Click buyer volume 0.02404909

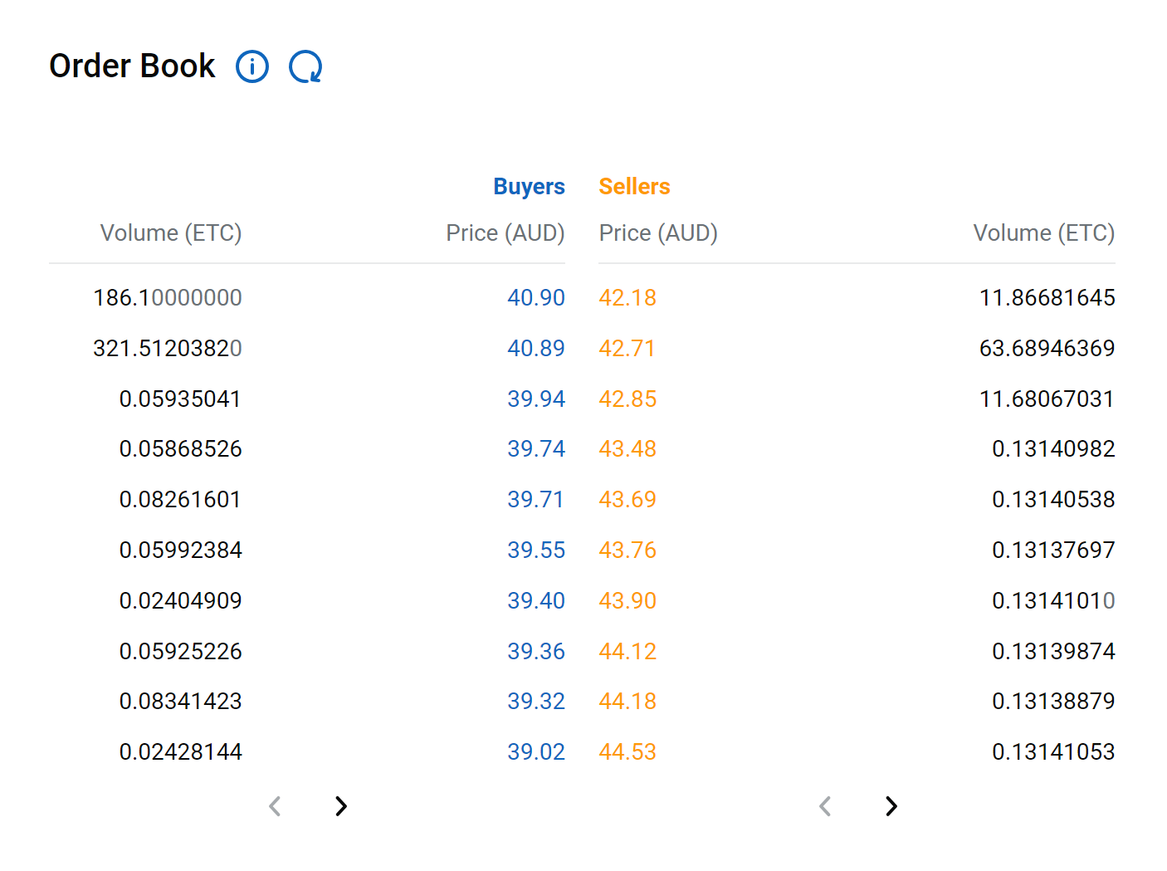coord(180,600)
